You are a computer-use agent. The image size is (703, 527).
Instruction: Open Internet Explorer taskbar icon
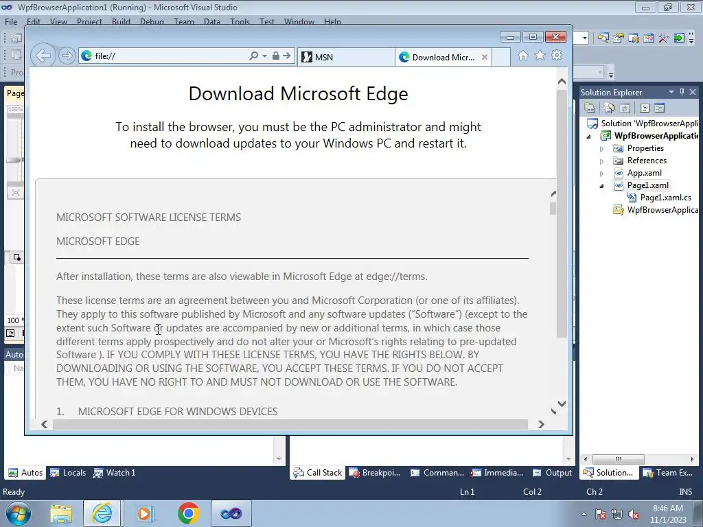(102, 513)
